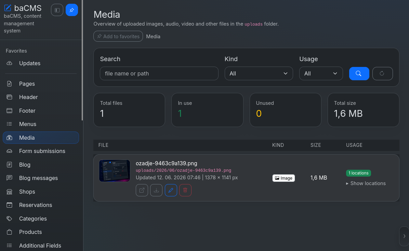Toggle the sidebar collapse button
The width and height of the screenshot is (409, 251).
[x=57, y=10]
